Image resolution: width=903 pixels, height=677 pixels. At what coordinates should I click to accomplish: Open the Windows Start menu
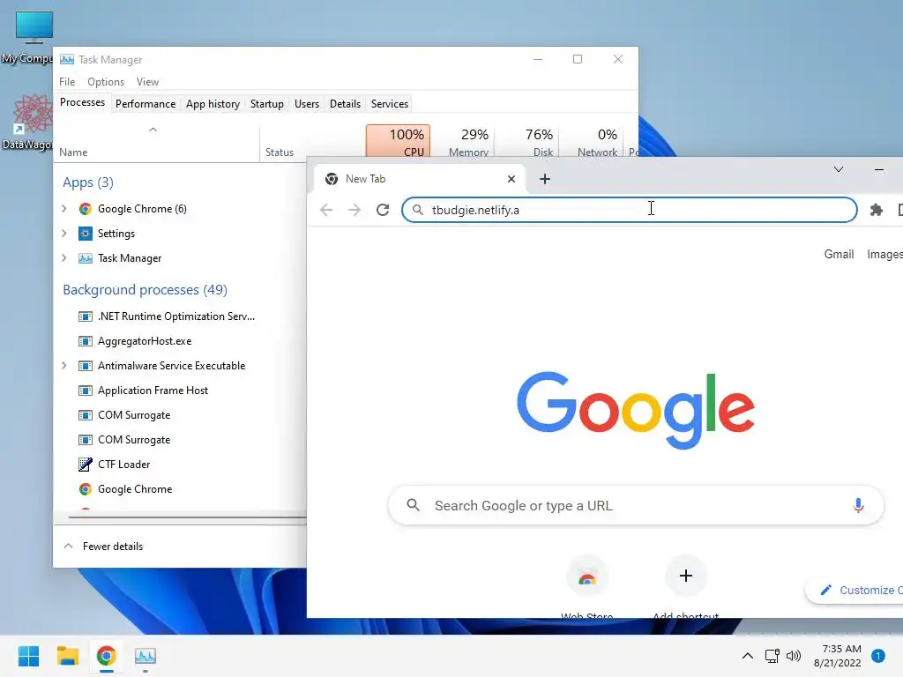tap(29, 656)
